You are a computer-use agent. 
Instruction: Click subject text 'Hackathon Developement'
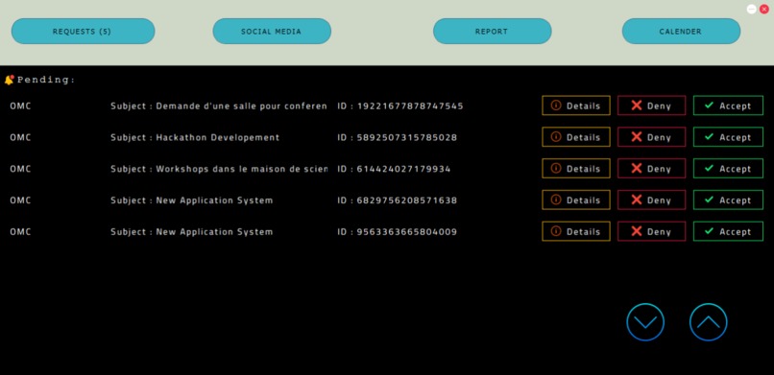click(x=218, y=137)
